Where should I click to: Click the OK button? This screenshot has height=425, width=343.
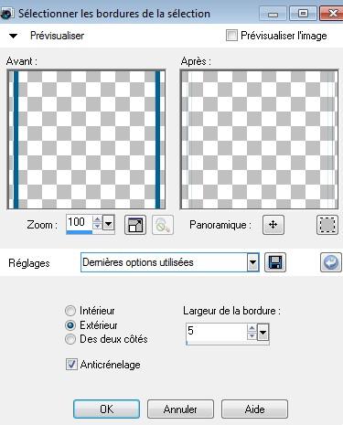point(107,409)
